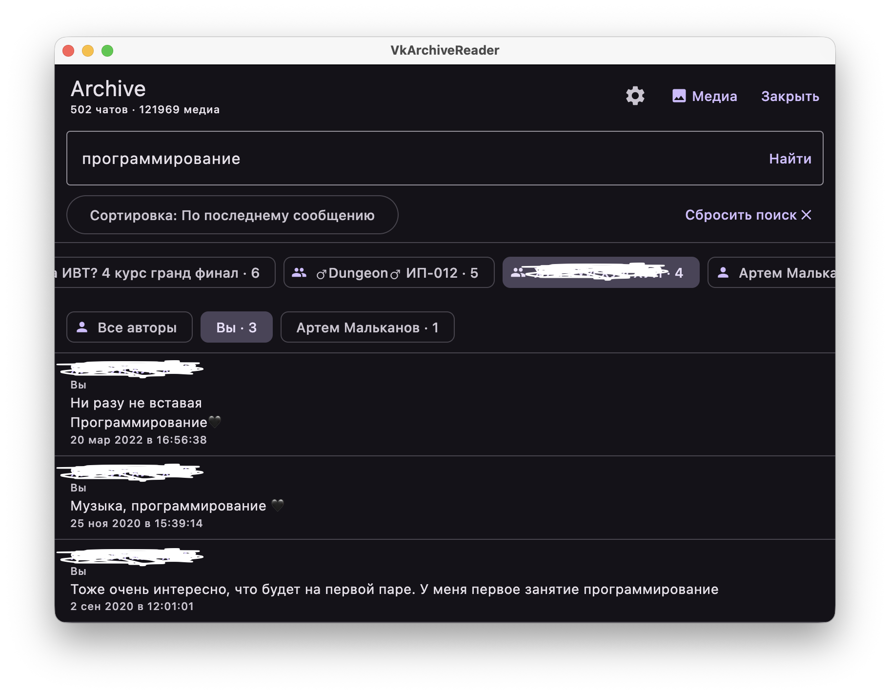Click the timestamp 20 мар 2022 в 16:56:38
Screen dimensions: 890x695
point(139,440)
